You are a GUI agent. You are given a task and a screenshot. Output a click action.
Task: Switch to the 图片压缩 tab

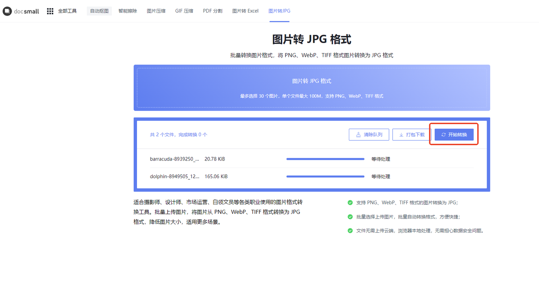click(x=156, y=11)
